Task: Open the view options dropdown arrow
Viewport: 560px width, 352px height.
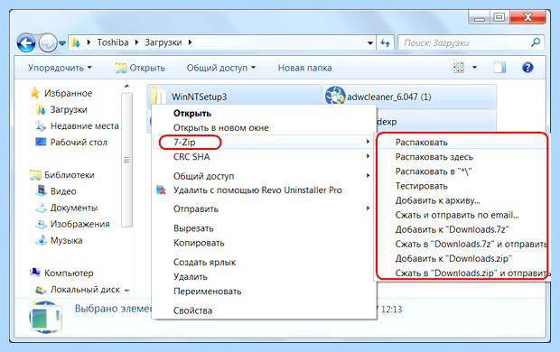Action: click(x=474, y=67)
